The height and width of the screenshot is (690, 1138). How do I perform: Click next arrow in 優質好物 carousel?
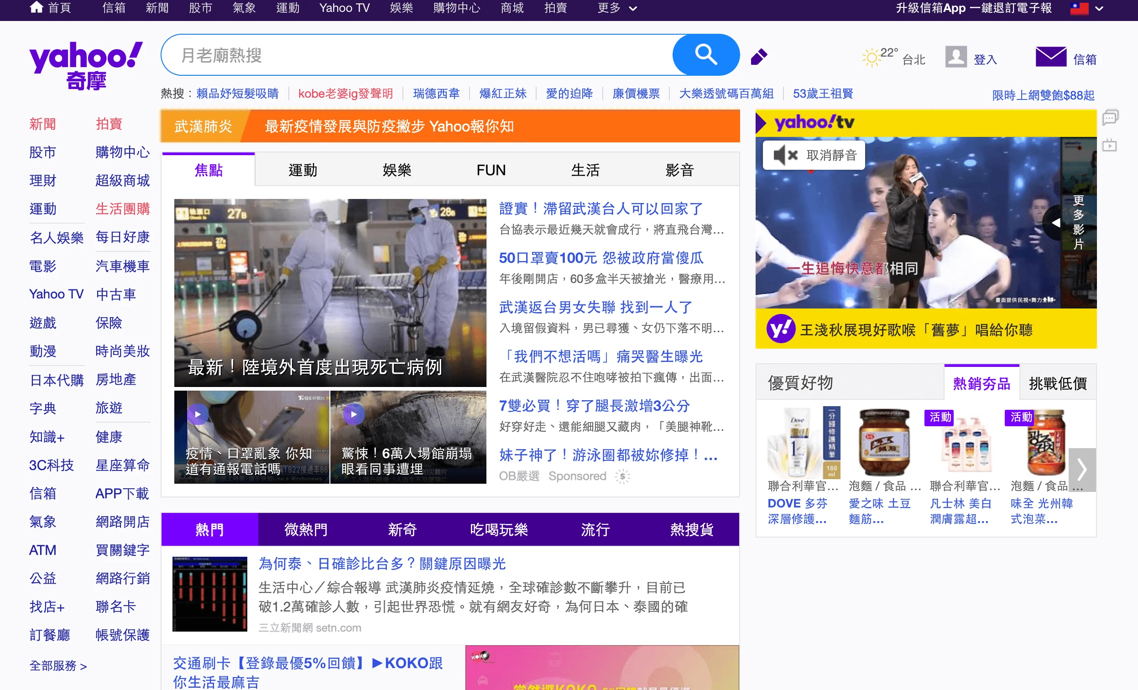(1082, 469)
